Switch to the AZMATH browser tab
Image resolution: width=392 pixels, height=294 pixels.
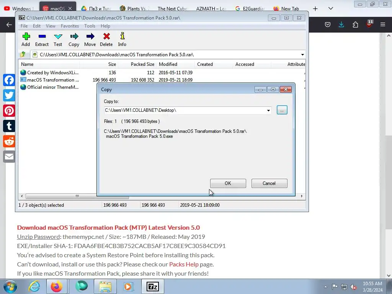pos(211,8)
